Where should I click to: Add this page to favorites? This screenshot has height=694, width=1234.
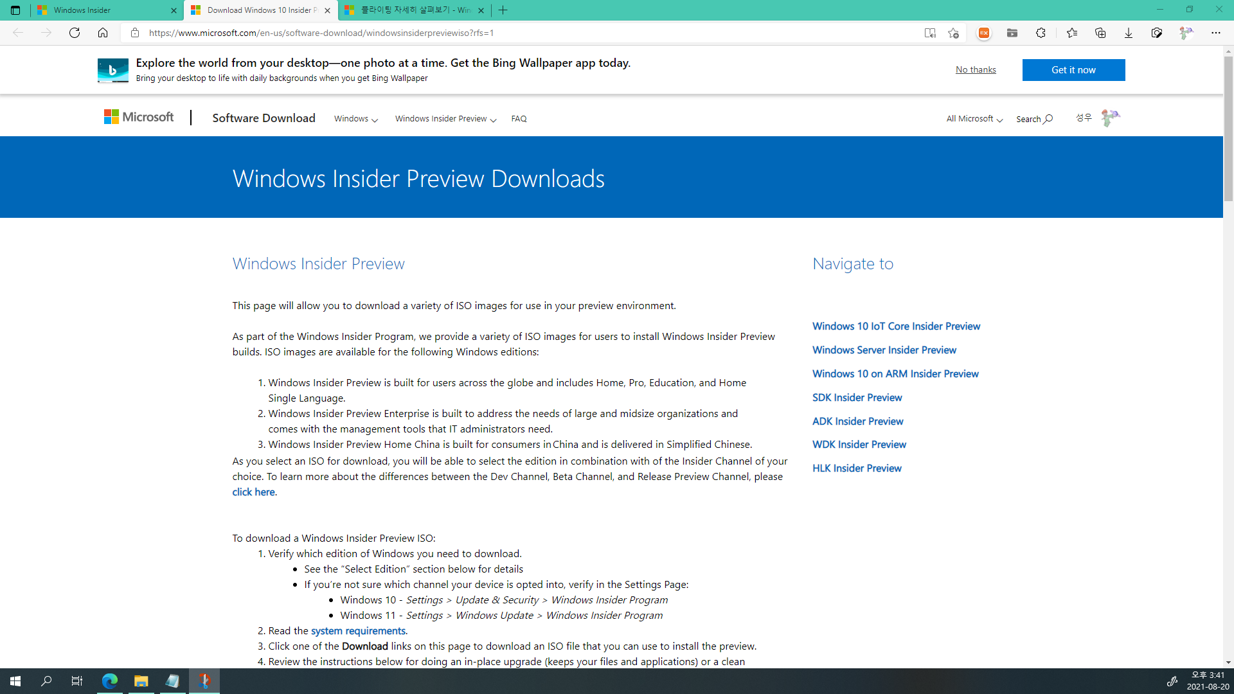click(953, 33)
